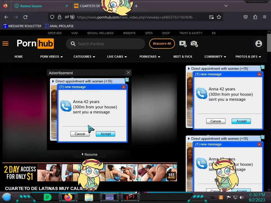The height and width of the screenshot is (203, 271).
Task: Click the Brazzers 4K button
Action: click(162, 44)
